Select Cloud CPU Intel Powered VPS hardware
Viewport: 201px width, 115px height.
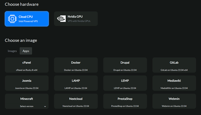click(x=27, y=19)
